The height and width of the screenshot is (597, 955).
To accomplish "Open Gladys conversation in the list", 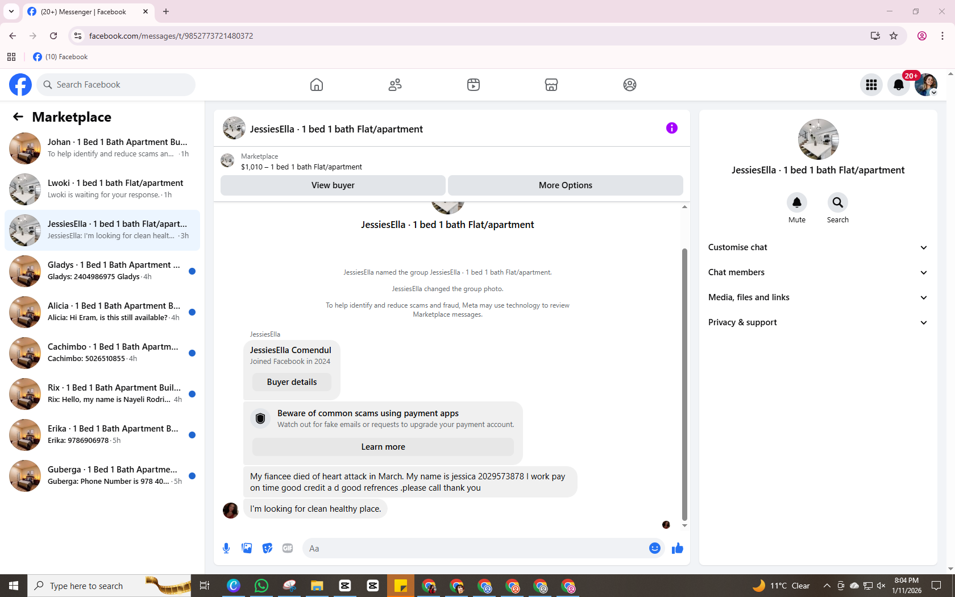I will pyautogui.click(x=102, y=271).
